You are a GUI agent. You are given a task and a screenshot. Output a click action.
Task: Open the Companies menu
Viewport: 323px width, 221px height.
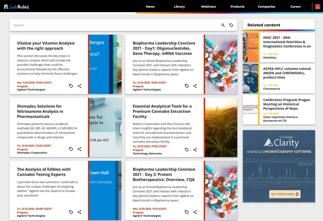pos(266,6)
